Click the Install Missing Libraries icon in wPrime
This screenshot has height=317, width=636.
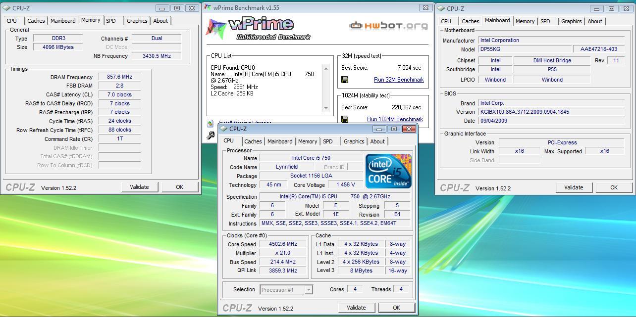(x=211, y=124)
